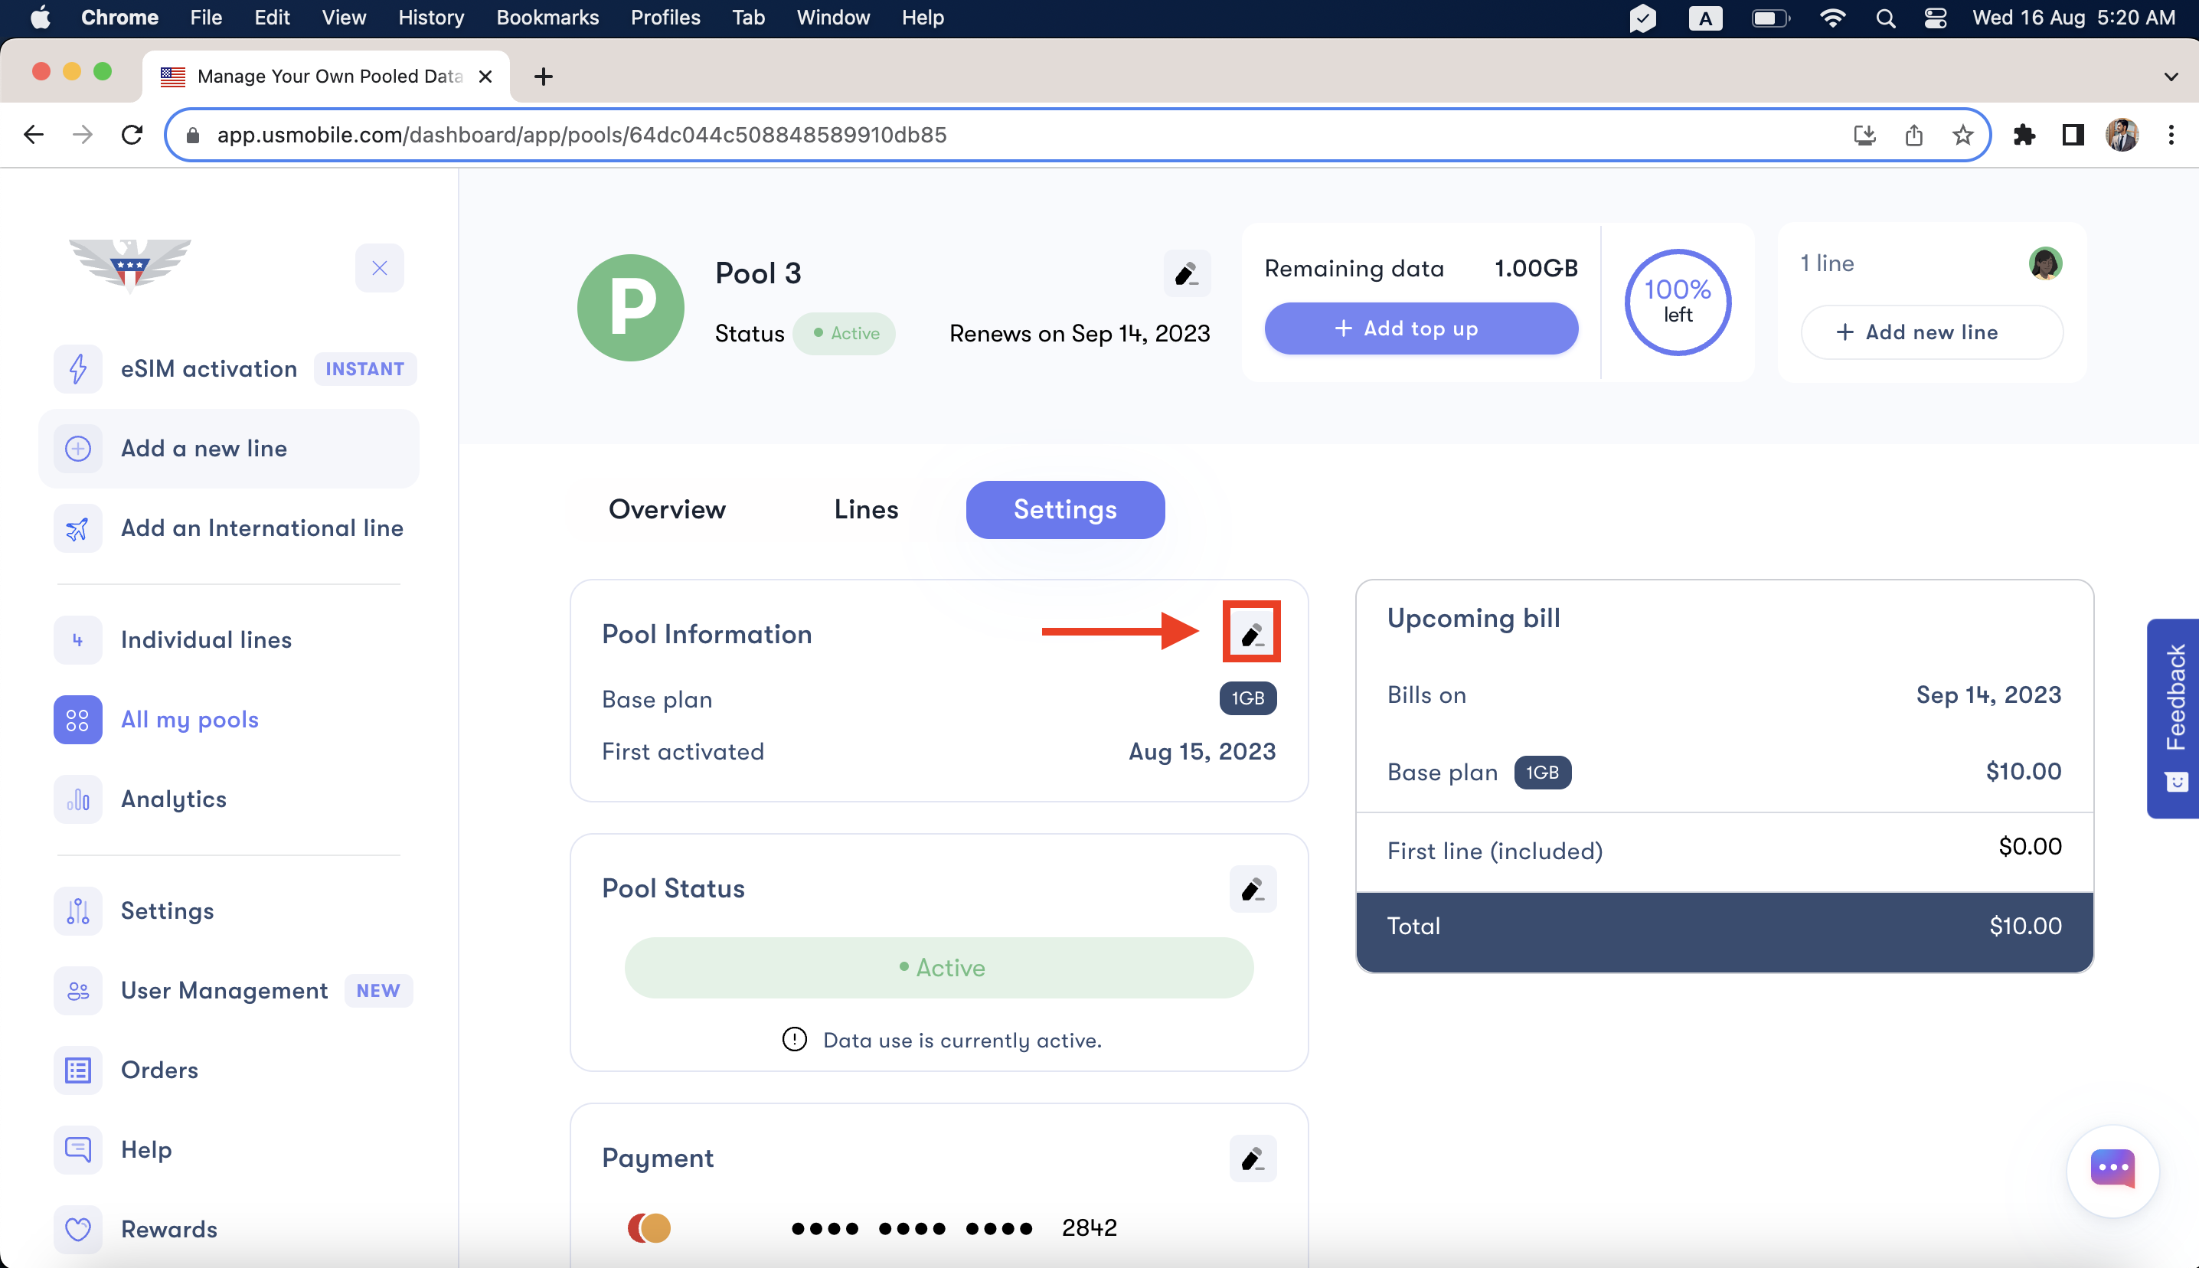Click the Payment edit pencil icon
Viewport: 2199px width, 1268px height.
point(1252,1158)
